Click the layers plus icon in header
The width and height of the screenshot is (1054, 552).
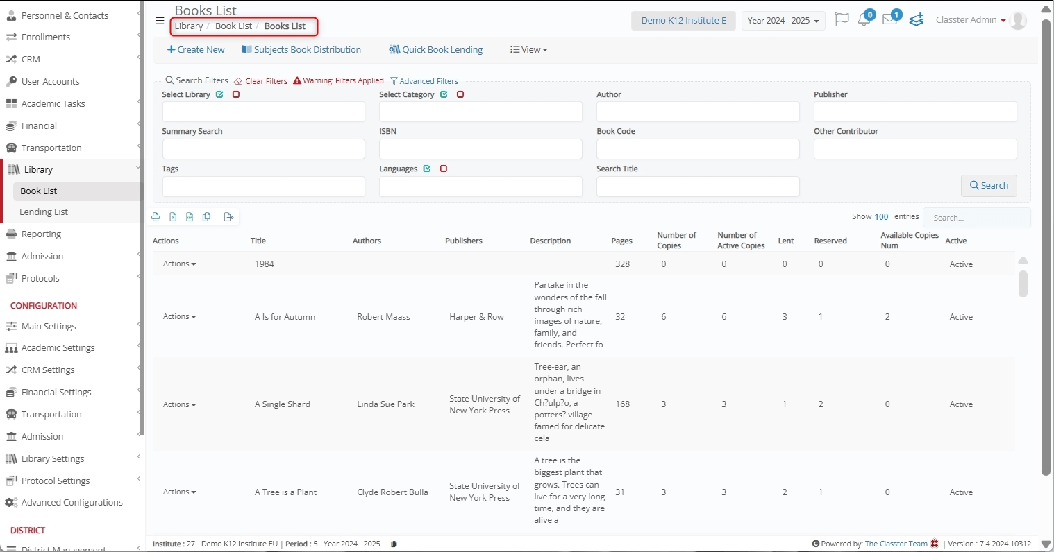917,19
